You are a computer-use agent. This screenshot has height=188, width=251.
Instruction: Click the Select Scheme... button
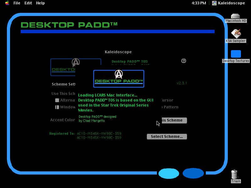(167, 137)
